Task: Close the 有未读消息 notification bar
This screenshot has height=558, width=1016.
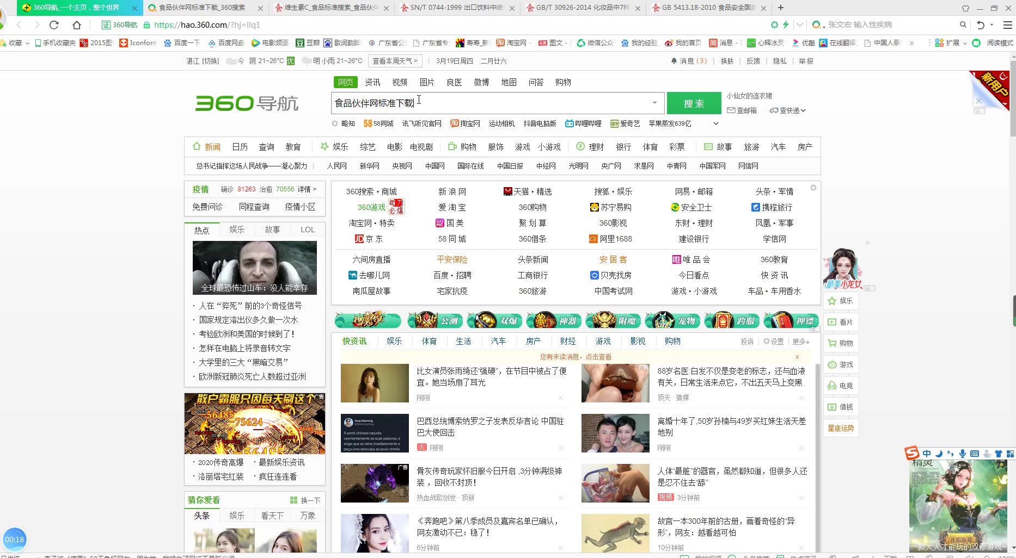Action: click(x=797, y=357)
